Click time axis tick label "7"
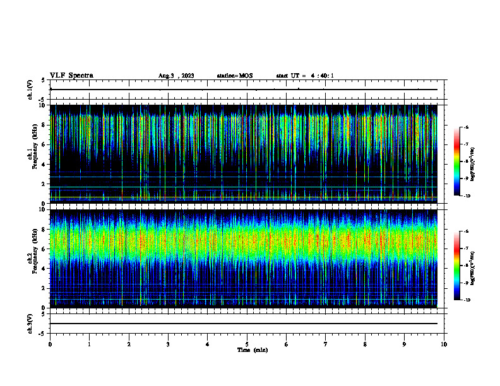500x386 pixels. coord(326,344)
